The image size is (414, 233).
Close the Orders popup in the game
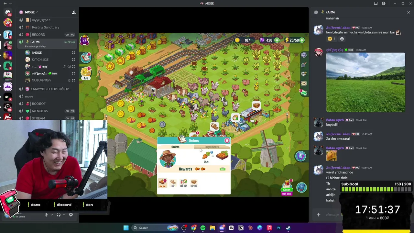click(x=227, y=140)
